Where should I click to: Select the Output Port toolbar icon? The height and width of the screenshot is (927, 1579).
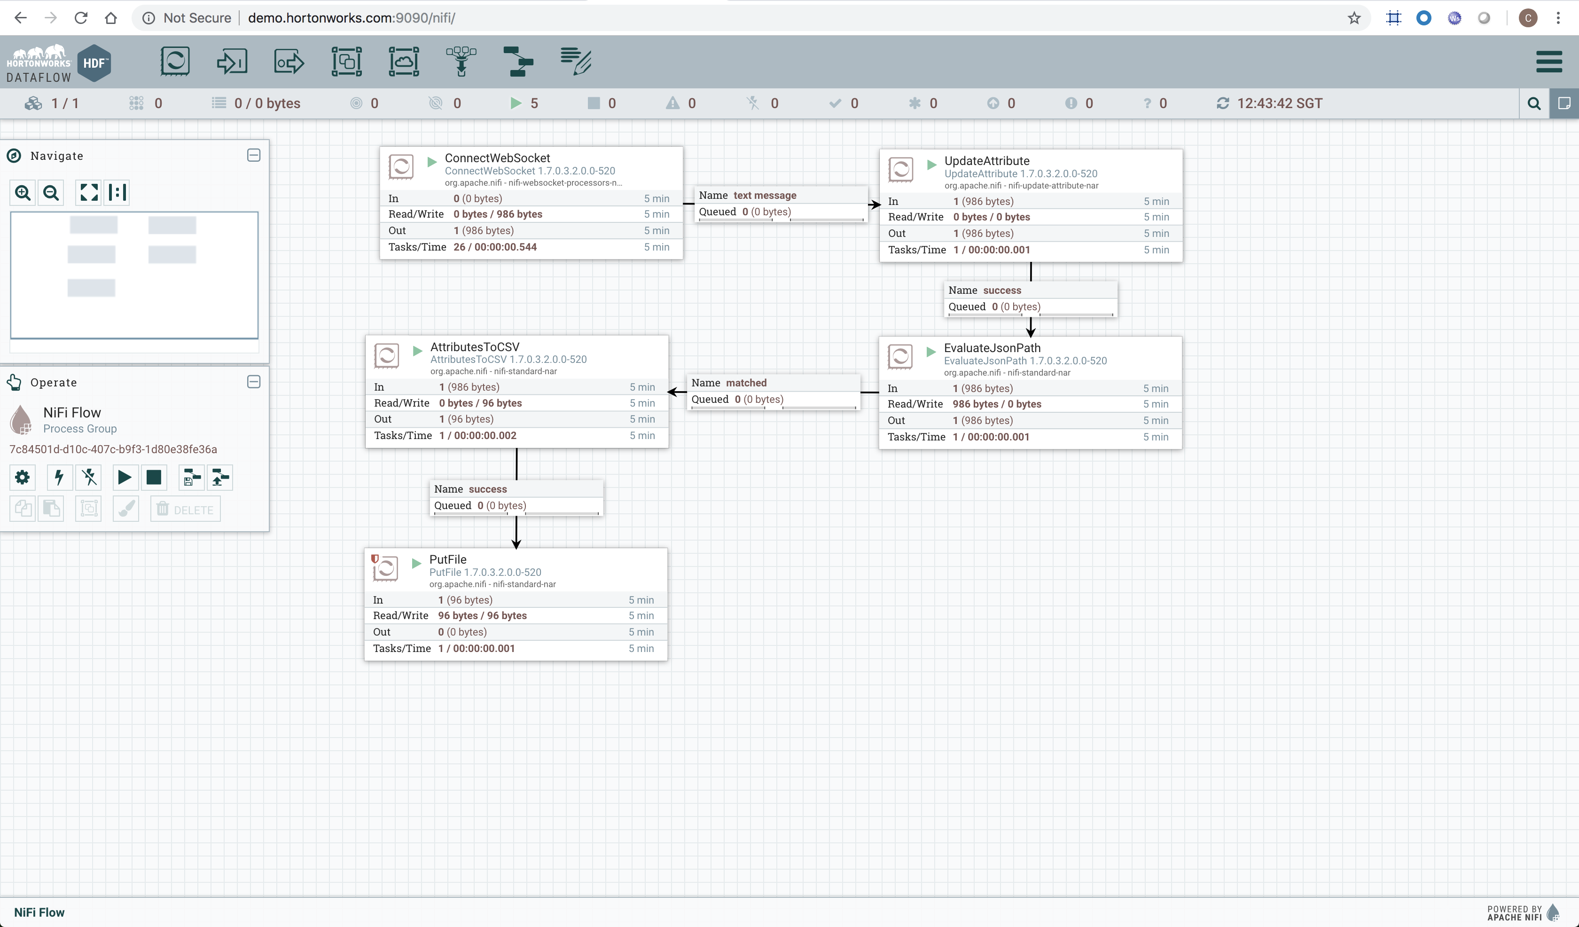pos(289,62)
